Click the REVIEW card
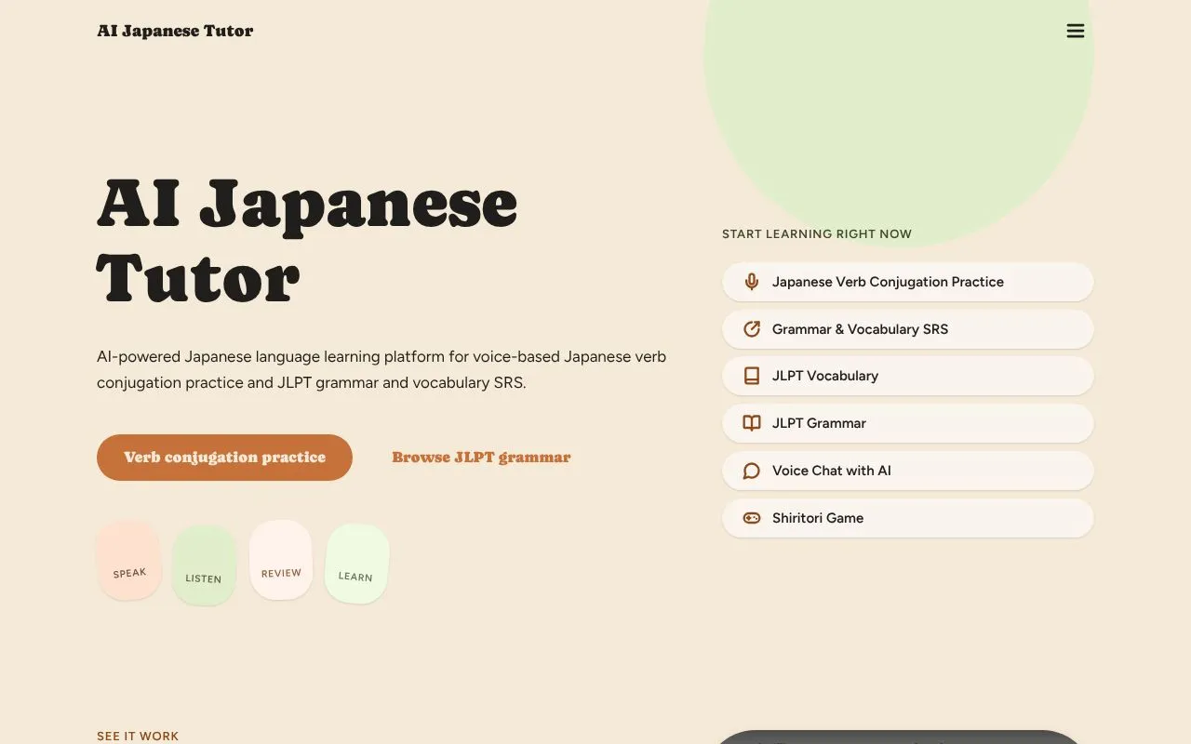 tap(281, 560)
